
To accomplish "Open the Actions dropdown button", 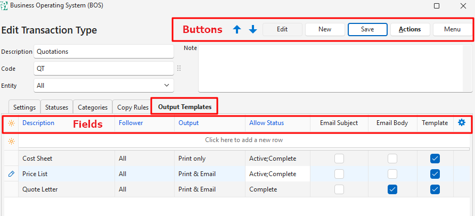I will click(410, 30).
